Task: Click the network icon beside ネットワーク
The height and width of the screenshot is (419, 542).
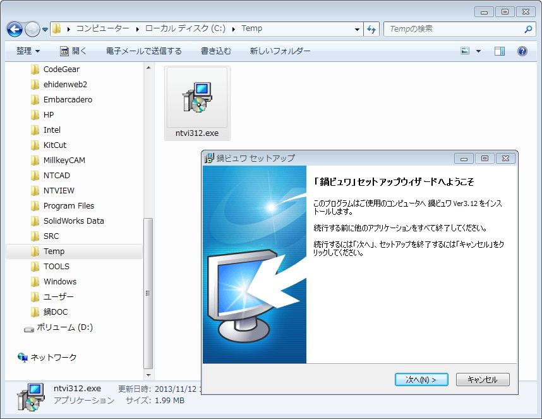Action: point(23,358)
